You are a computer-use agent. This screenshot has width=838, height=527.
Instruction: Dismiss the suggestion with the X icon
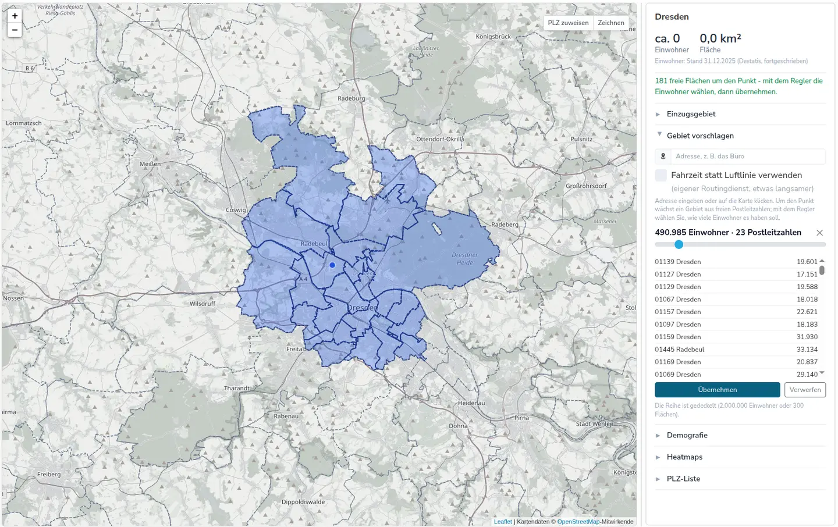[819, 233]
